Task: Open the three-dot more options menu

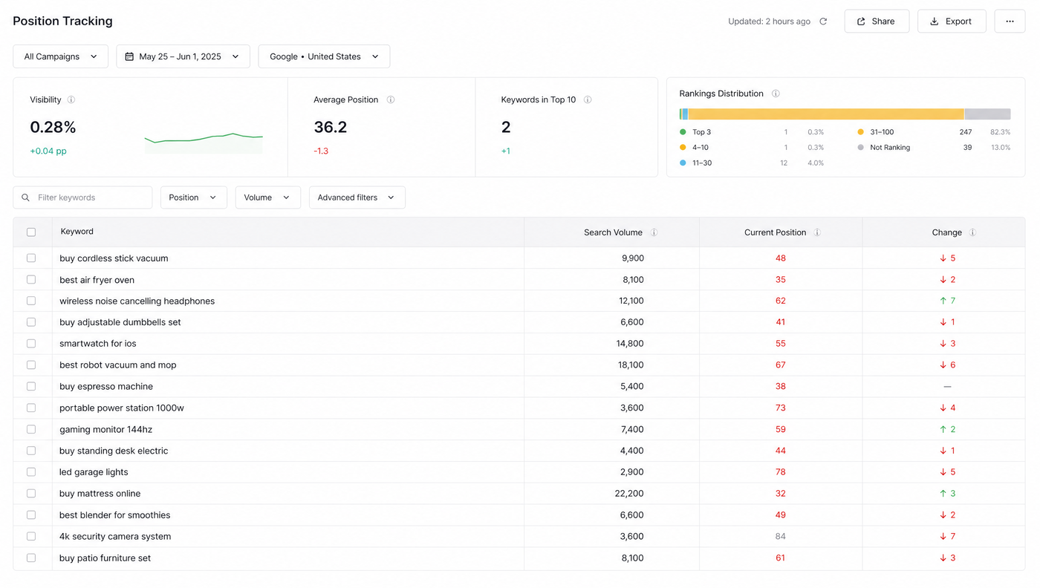Action: click(1010, 22)
